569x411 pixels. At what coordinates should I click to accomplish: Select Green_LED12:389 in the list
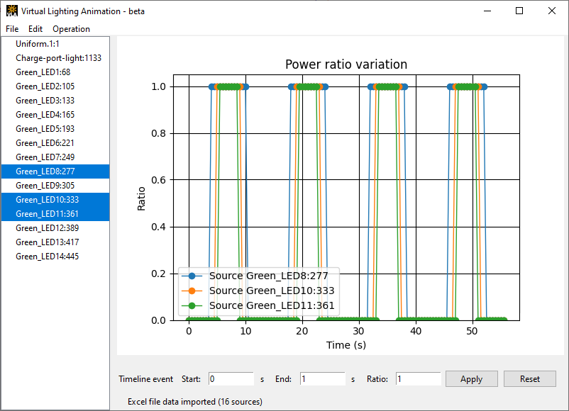[55, 227]
